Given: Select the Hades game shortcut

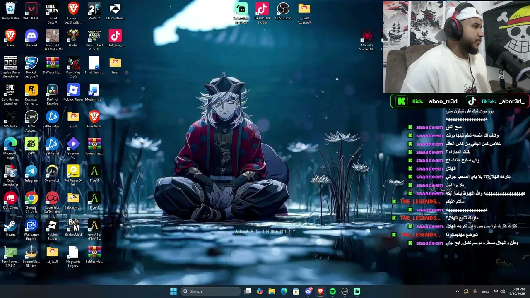Looking at the screenshot, I should tap(73, 38).
